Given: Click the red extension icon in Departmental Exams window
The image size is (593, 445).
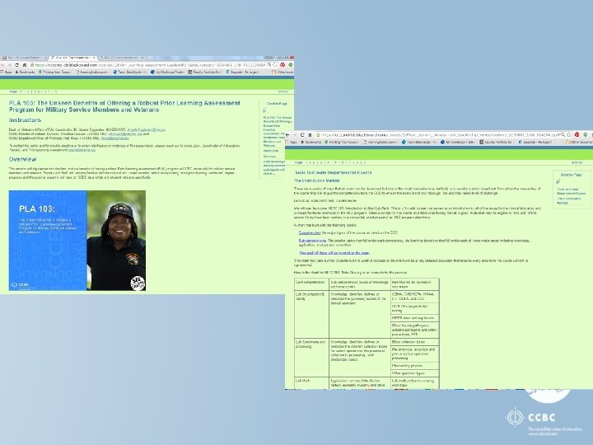Looking at the screenshot, I should (577, 134).
